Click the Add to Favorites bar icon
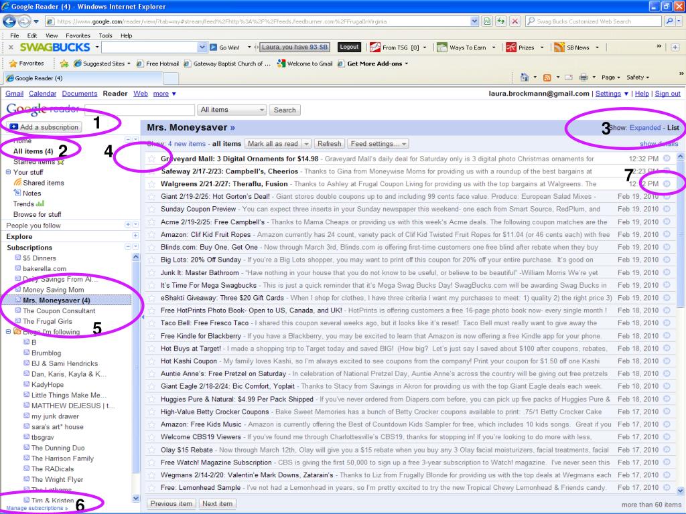Viewport: 686px width, 514px height. [x=64, y=64]
